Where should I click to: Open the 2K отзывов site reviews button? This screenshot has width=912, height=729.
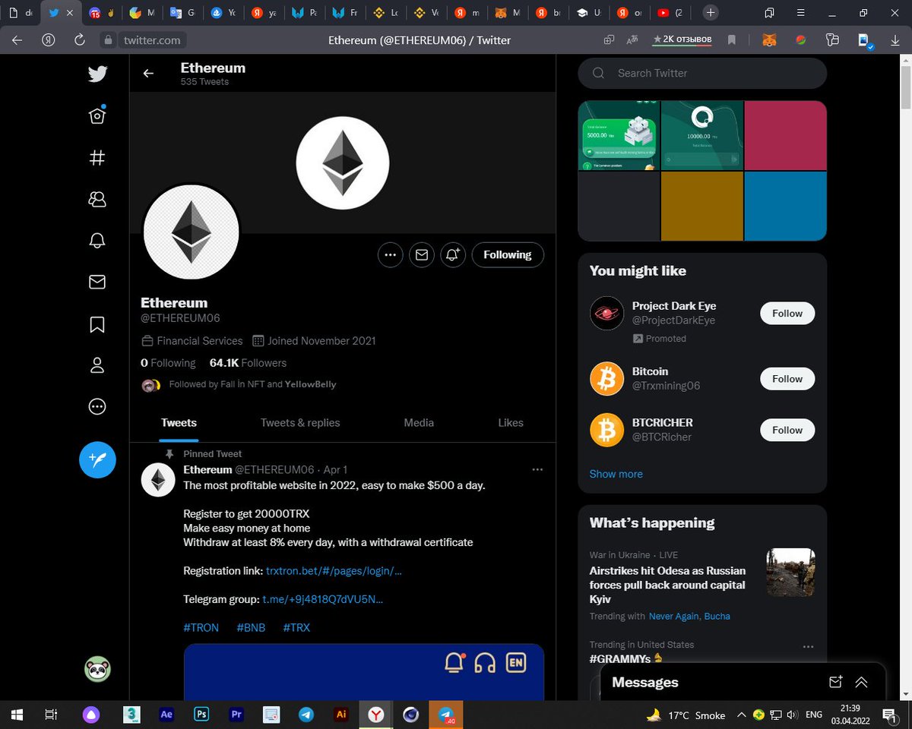[682, 39]
